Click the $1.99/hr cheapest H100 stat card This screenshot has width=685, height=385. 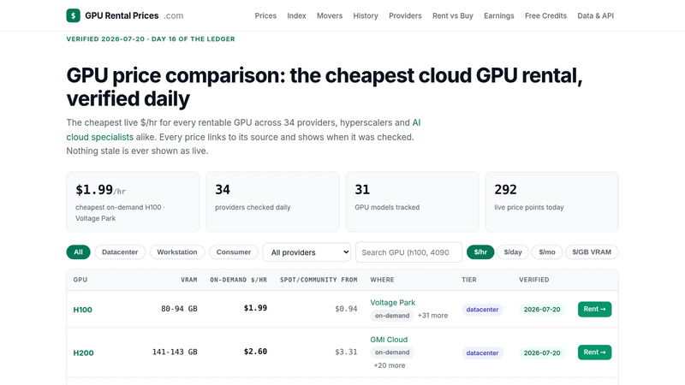133,202
